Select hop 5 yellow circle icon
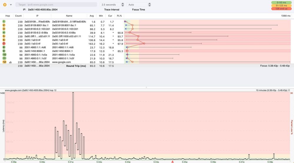The image size is (294, 163). click(4, 36)
